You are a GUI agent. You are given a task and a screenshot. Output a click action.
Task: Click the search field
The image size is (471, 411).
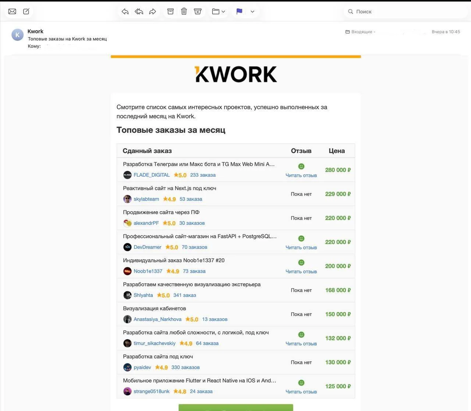[405, 11]
